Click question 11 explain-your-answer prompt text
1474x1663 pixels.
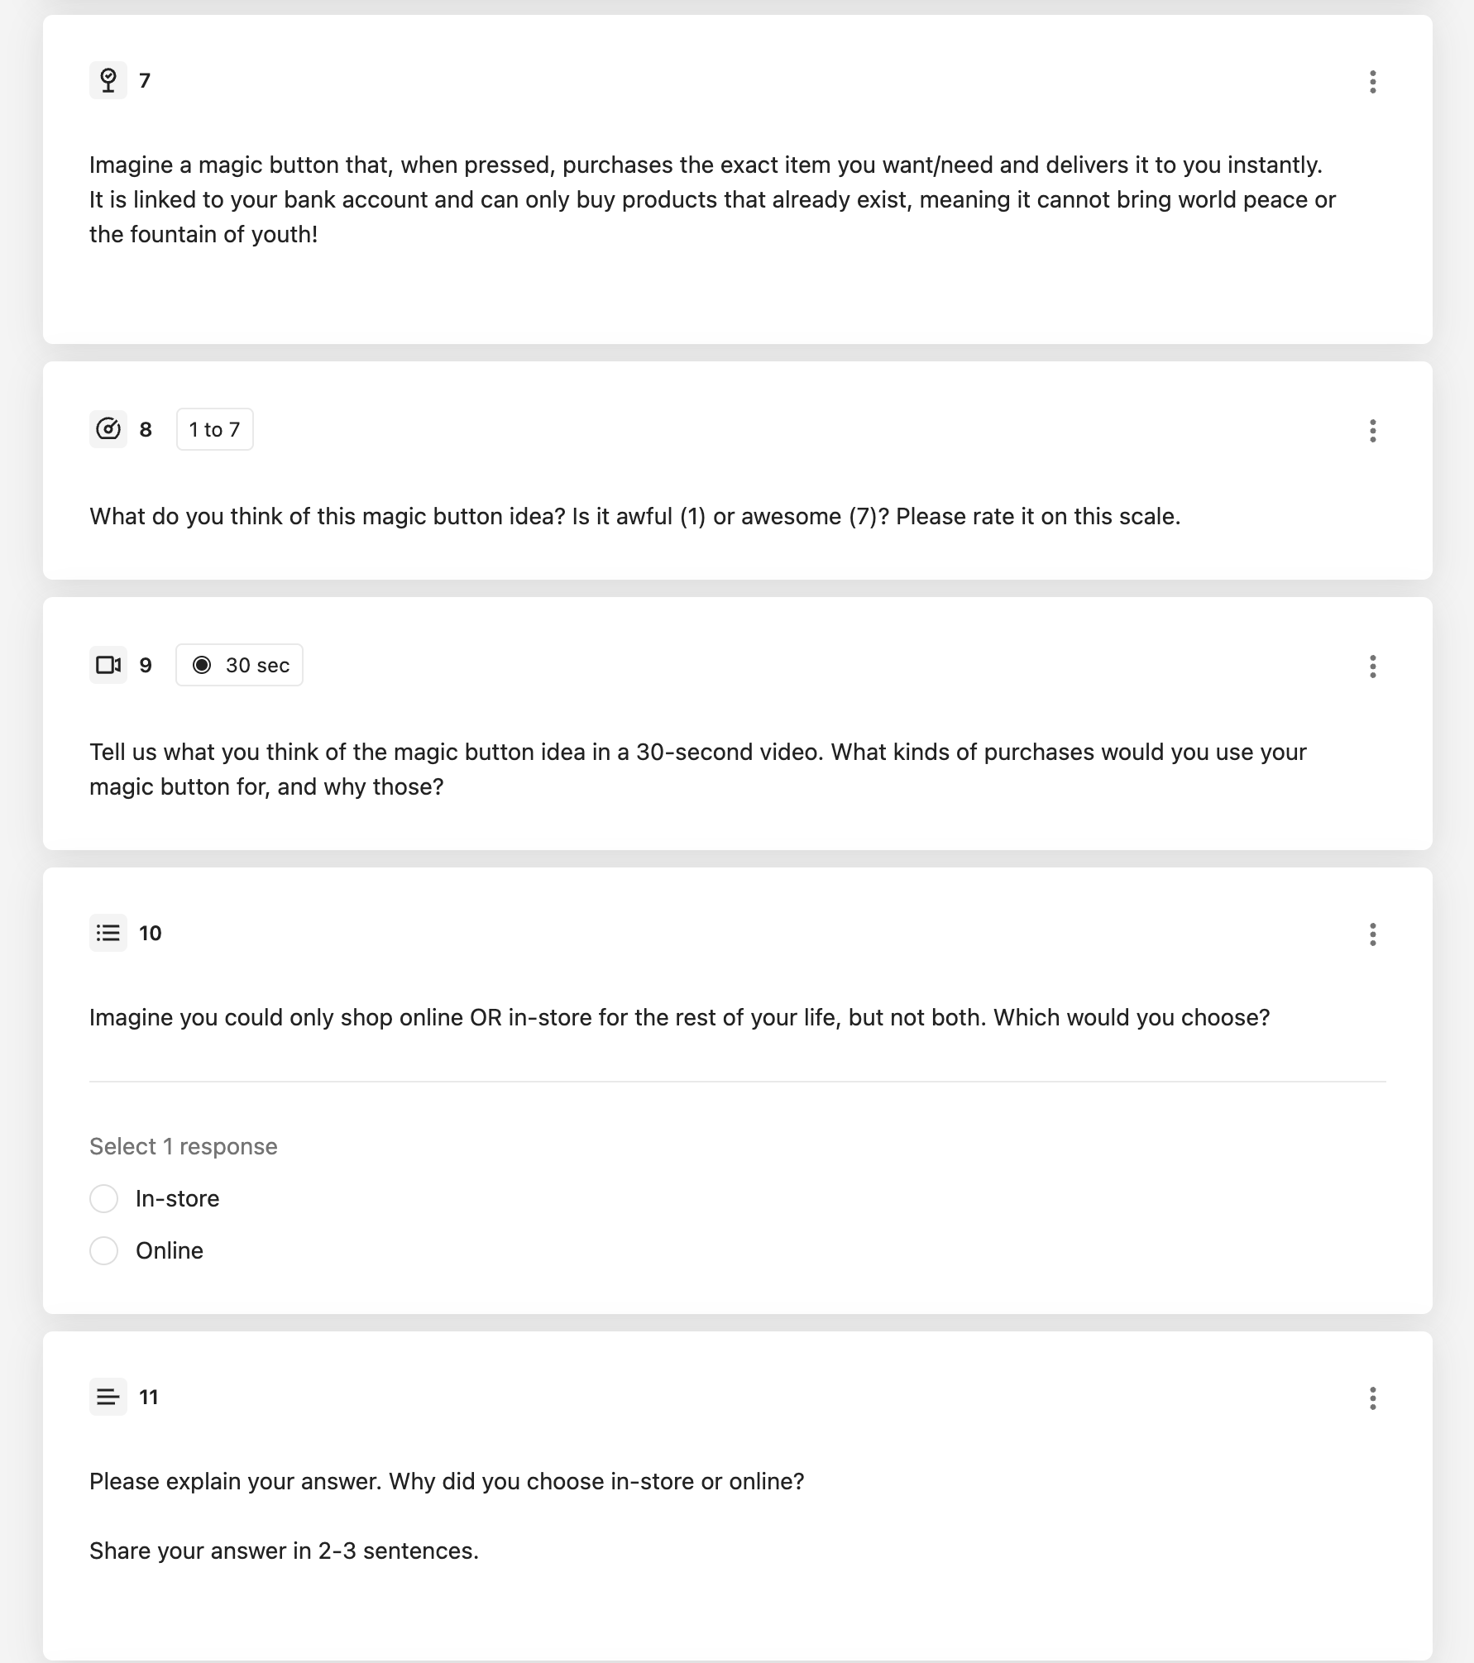coord(447,1481)
